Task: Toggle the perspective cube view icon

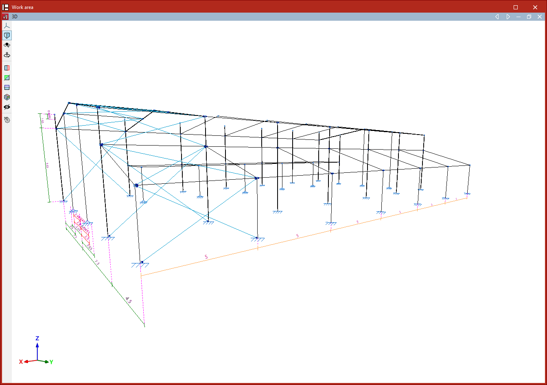Action: click(x=7, y=35)
